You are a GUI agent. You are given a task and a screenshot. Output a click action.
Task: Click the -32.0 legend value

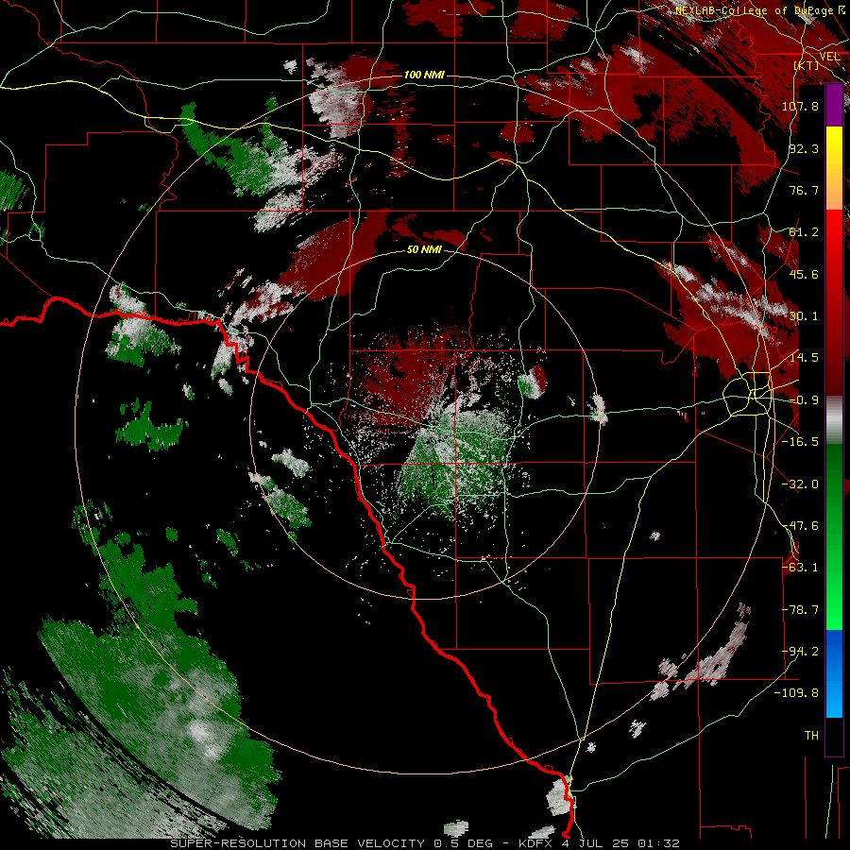(800, 484)
